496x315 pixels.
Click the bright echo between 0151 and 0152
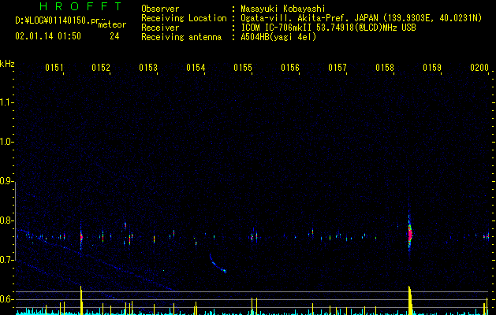81,236
